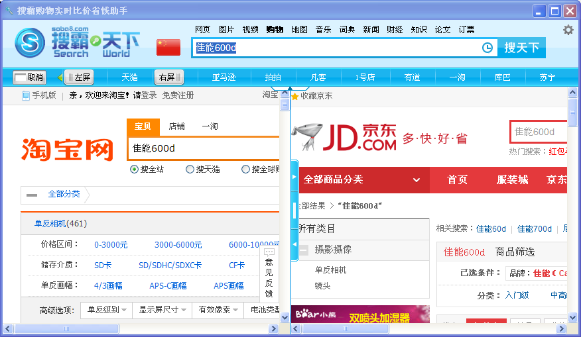The image size is (581, 337).
Task: Click the 佳能60d related search link
Action: 491,229
